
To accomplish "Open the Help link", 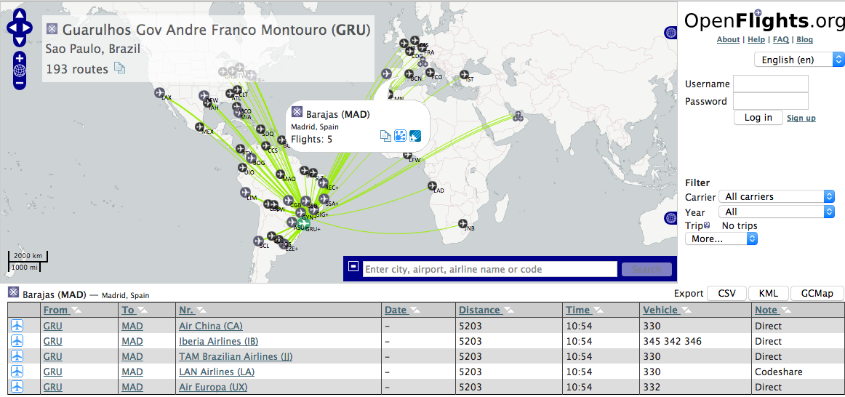I will (756, 40).
